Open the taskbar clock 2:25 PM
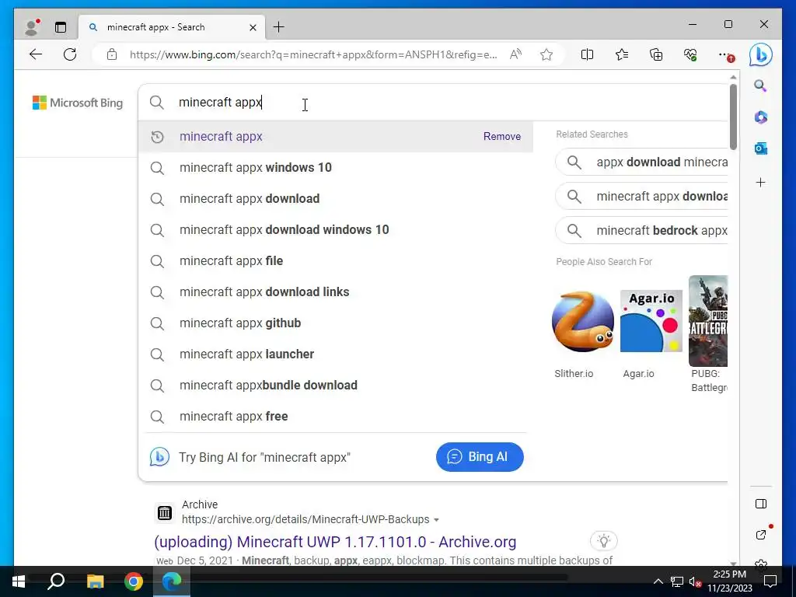796x597 pixels. click(729, 581)
